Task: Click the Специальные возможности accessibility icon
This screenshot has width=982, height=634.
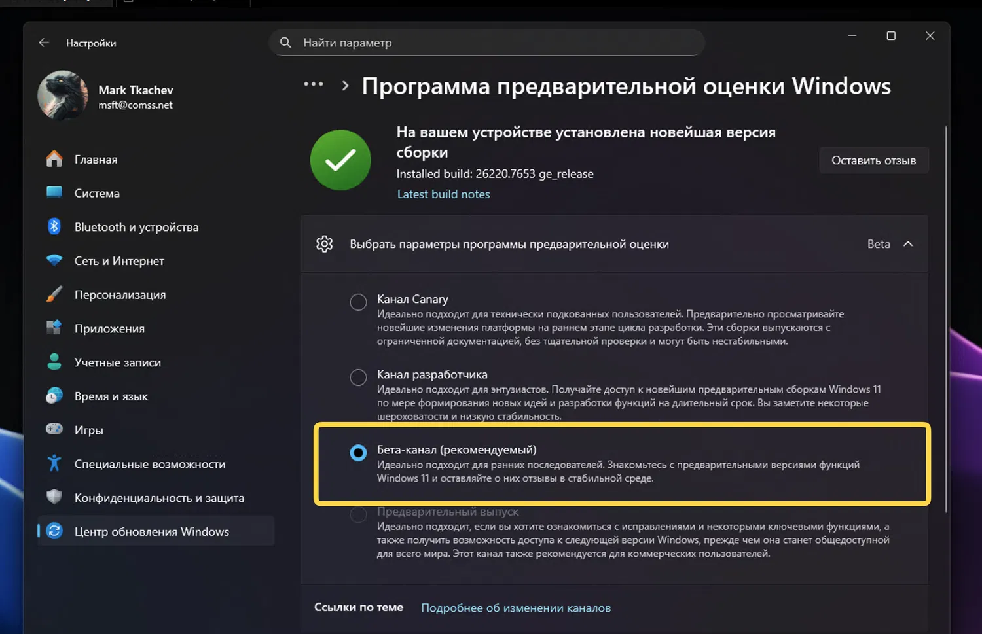Action: coord(54,463)
